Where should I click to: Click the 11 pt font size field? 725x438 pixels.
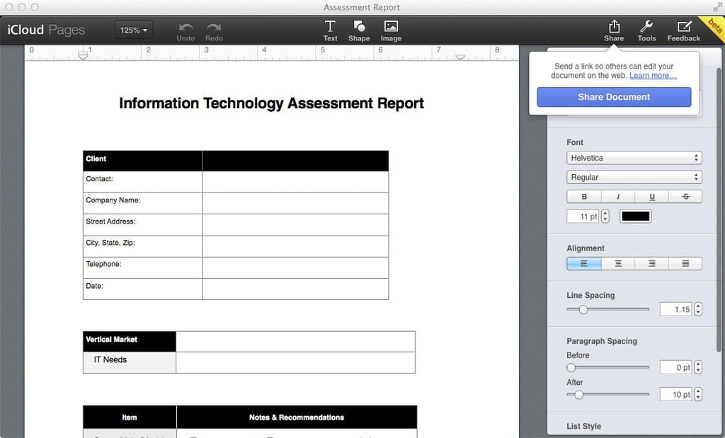click(583, 217)
